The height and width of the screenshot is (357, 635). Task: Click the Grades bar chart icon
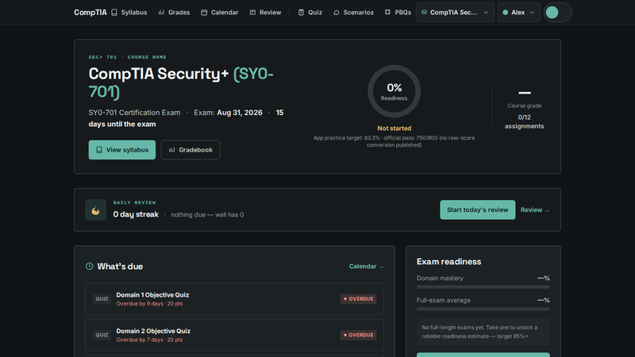pos(161,13)
